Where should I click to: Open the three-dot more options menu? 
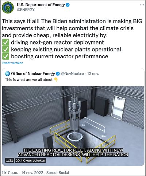click(x=142, y=5)
